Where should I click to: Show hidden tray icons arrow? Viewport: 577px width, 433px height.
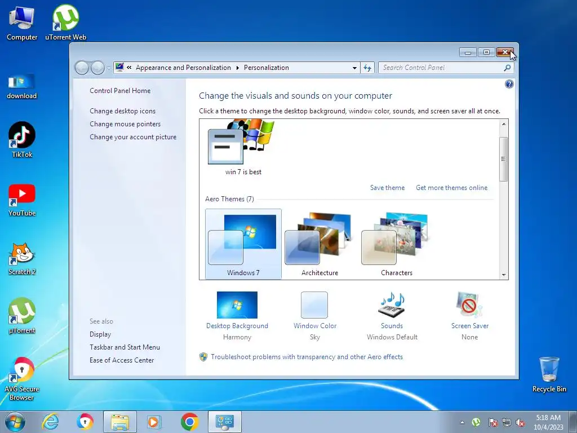[462, 422]
